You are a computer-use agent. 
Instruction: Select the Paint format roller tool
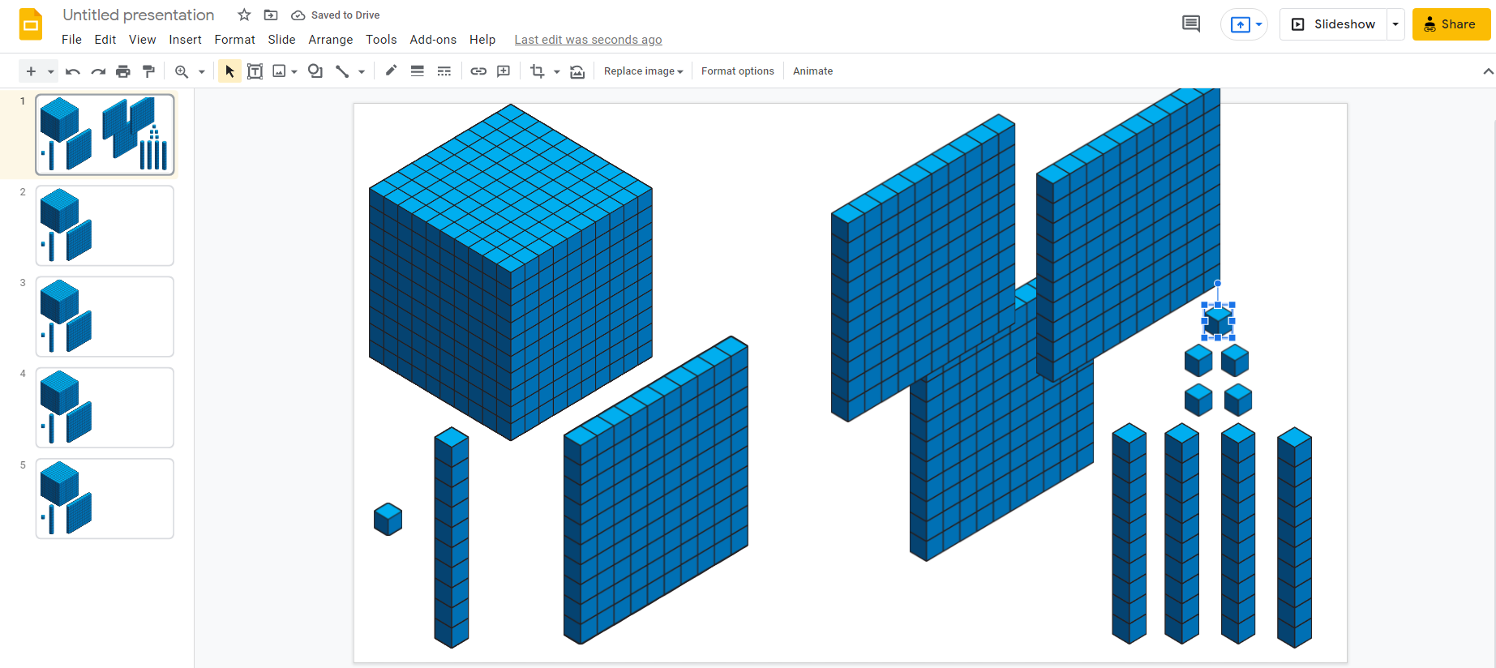[x=148, y=71]
